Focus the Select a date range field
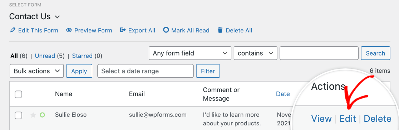The height and width of the screenshot is (130, 399). [x=146, y=71]
